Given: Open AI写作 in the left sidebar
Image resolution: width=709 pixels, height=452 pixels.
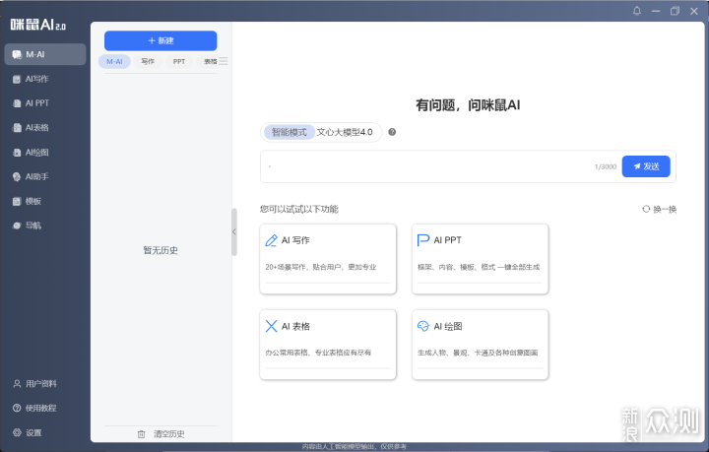Looking at the screenshot, I should pos(36,78).
